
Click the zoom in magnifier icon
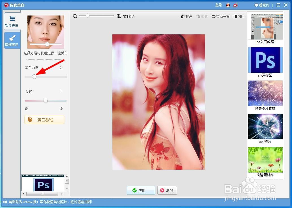pyautogui.click(x=119, y=16)
